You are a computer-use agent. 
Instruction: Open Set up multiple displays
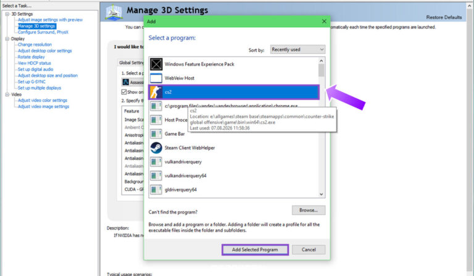coord(39,88)
